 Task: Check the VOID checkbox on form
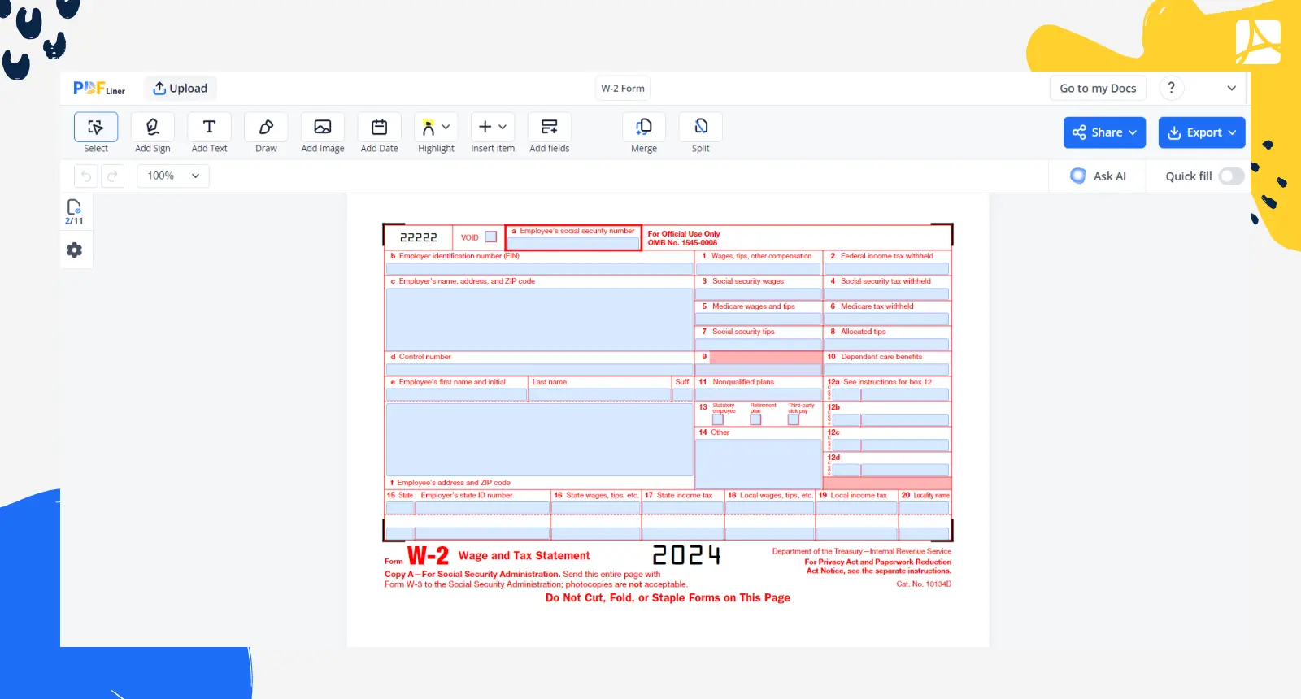pyautogui.click(x=491, y=237)
